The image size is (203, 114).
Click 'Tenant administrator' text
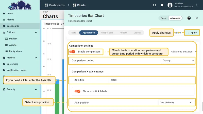[x=183, y=7]
